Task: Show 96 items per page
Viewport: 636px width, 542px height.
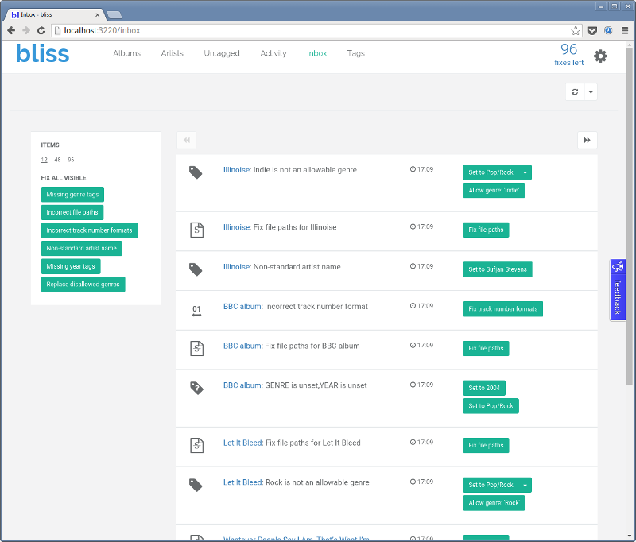Action: pos(71,160)
